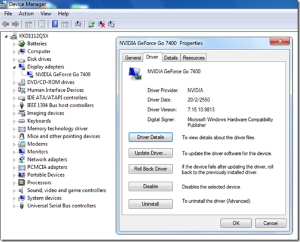
Task: Select the Human Interface Devices icon
Action: [21, 90]
